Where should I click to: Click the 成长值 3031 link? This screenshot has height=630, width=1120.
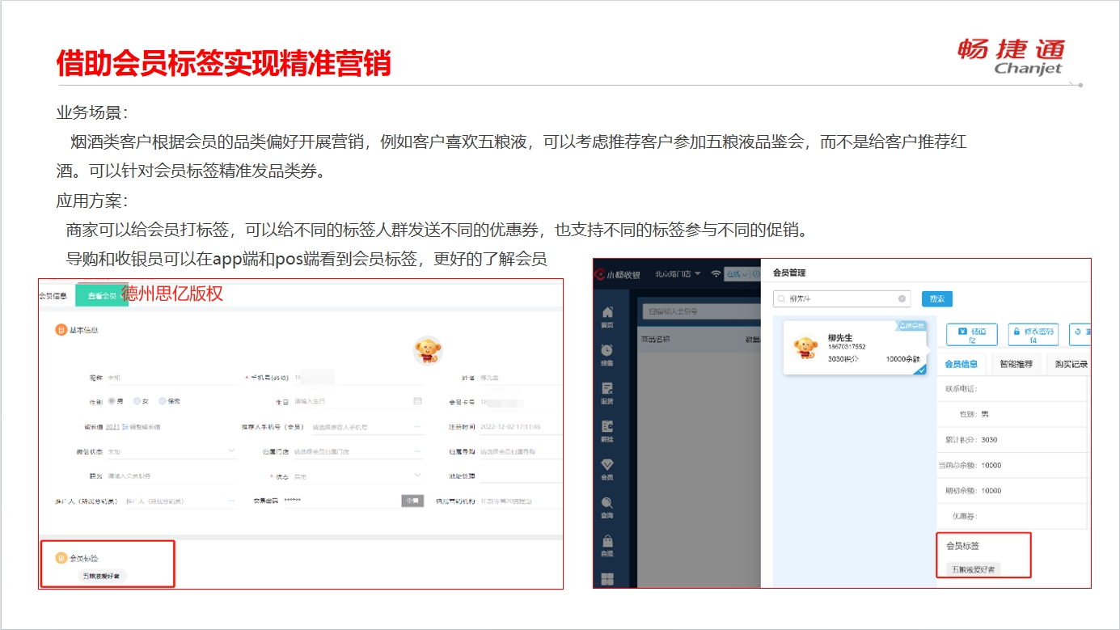(x=112, y=426)
